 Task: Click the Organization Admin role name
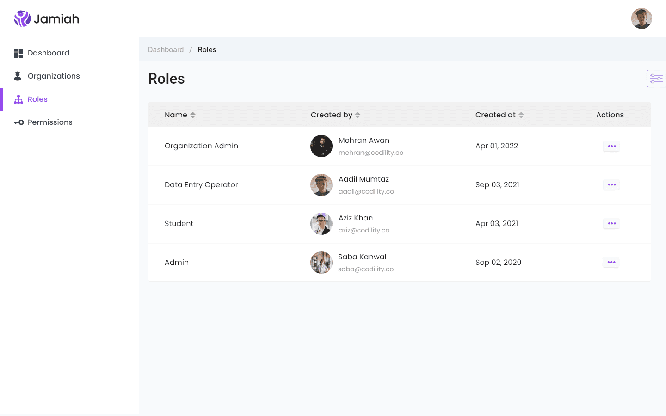coord(201,146)
